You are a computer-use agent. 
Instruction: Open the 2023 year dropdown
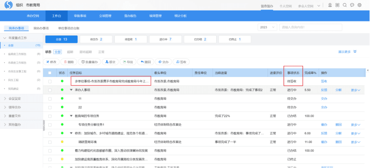pyautogui.click(x=267, y=27)
